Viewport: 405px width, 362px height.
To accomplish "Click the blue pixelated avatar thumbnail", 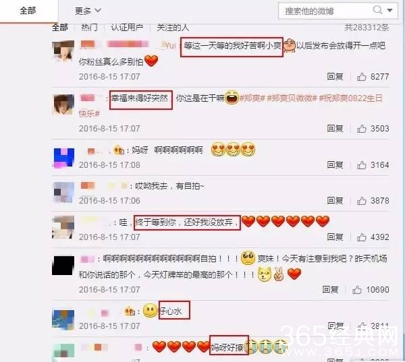I will [x=64, y=157].
